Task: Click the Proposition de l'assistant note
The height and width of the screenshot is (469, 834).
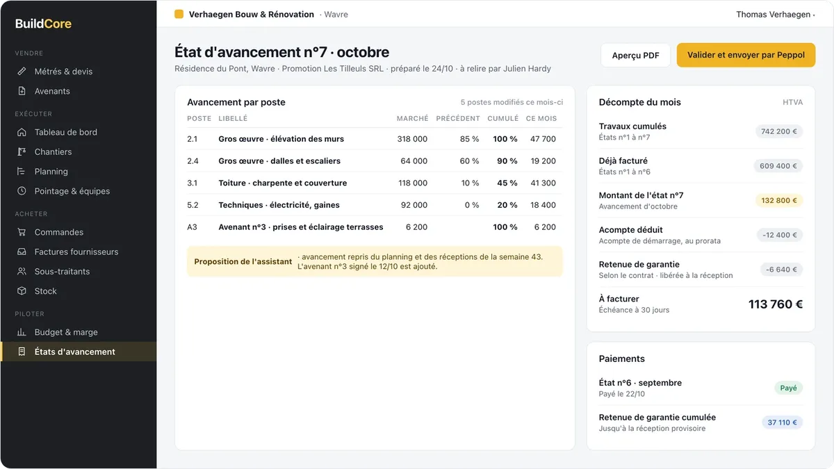Action: [x=375, y=261]
